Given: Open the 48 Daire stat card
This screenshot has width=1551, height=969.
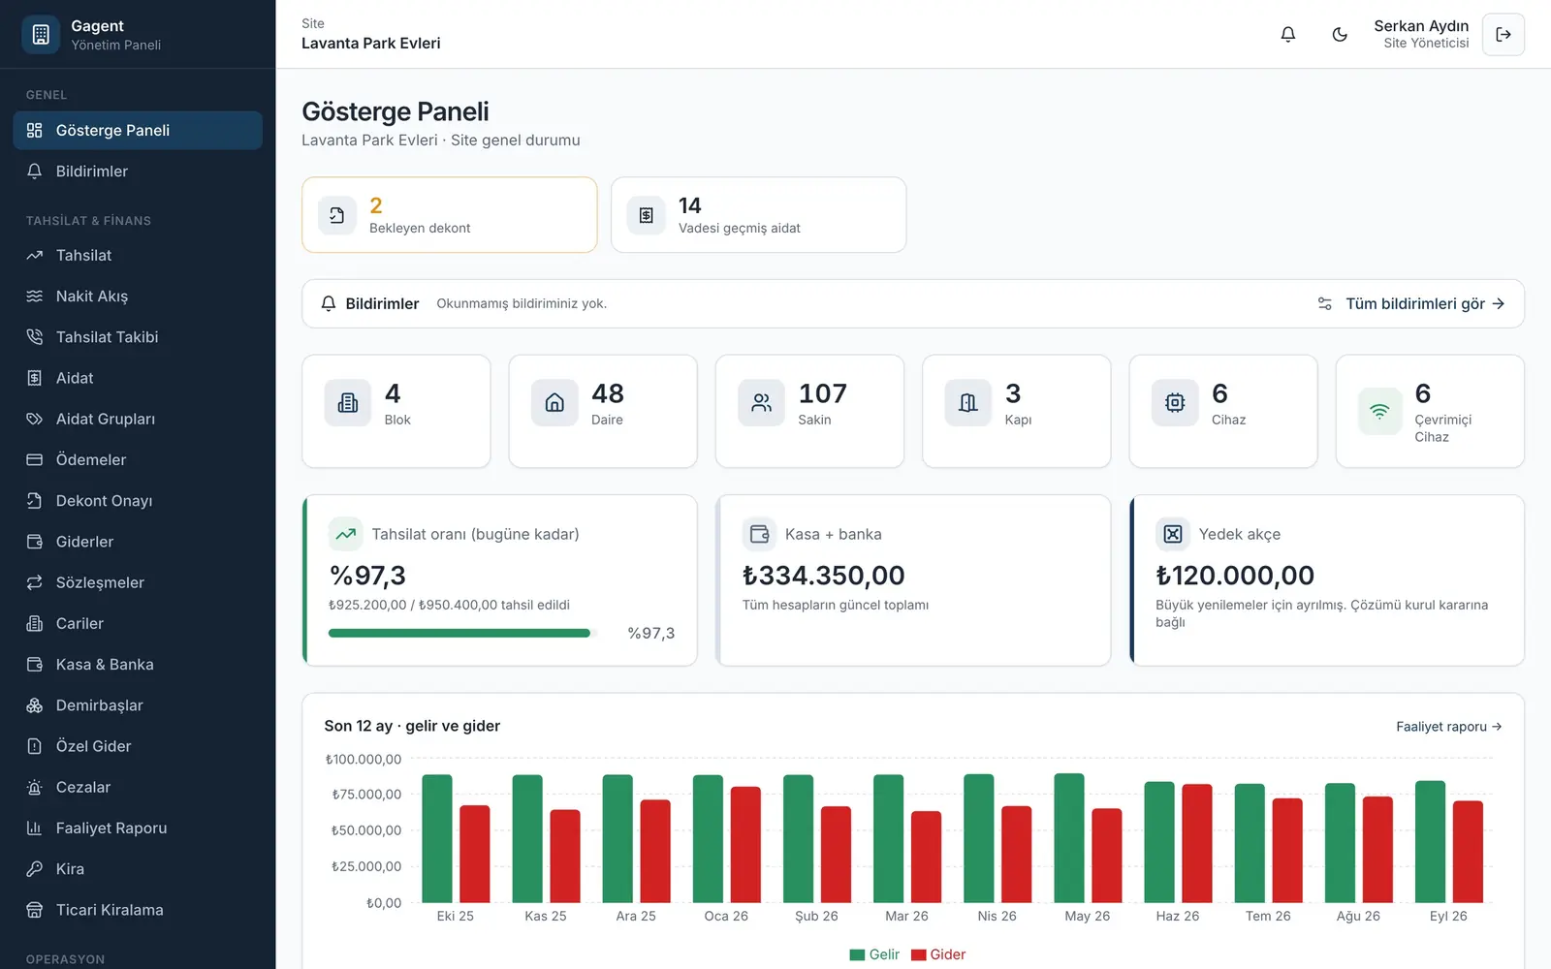Looking at the screenshot, I should (x=603, y=411).
